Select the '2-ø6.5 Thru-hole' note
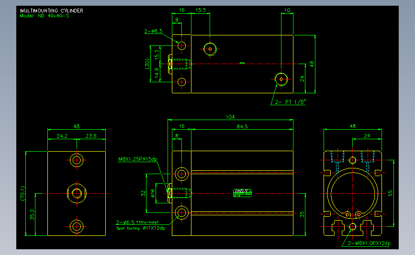Image resolution: width=415 pixels, height=255 pixels. (137, 222)
